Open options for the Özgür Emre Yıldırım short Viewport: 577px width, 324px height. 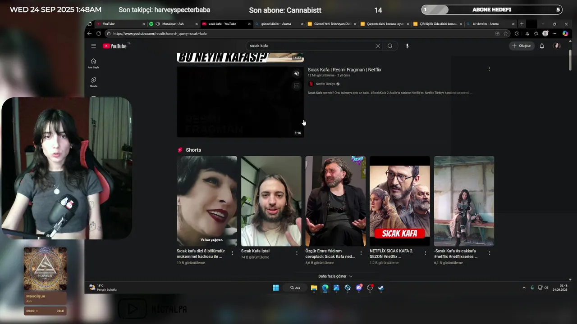(361, 253)
